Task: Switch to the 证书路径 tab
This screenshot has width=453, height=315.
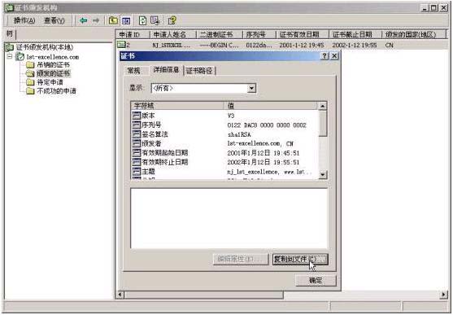Action: (x=199, y=71)
